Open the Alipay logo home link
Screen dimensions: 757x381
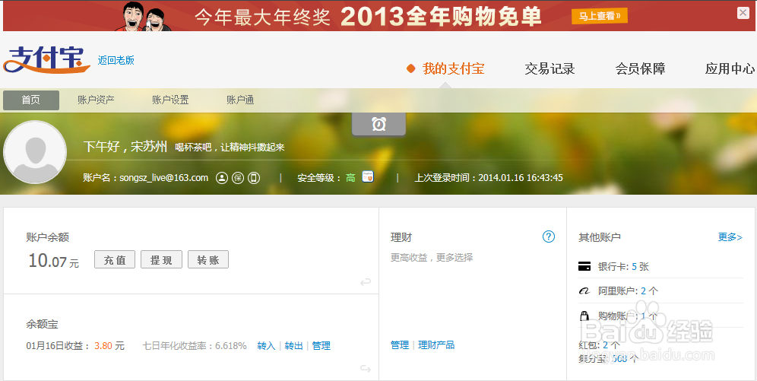pyautogui.click(x=46, y=60)
